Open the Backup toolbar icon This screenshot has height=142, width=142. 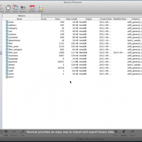(x=23, y=9)
